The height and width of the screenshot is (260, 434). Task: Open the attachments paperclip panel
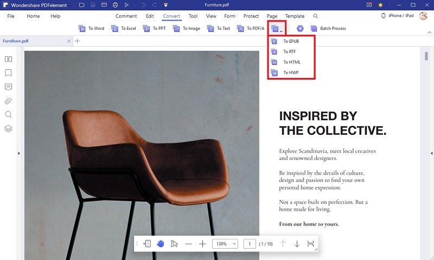click(x=8, y=101)
